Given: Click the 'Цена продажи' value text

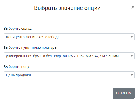Looking at the screenshot, I should [x=19, y=75].
